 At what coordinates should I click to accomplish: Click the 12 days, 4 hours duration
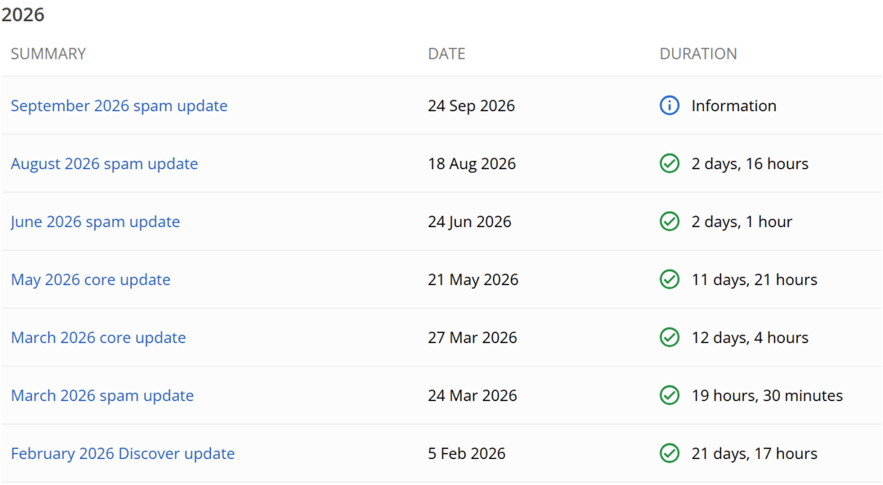click(x=750, y=337)
